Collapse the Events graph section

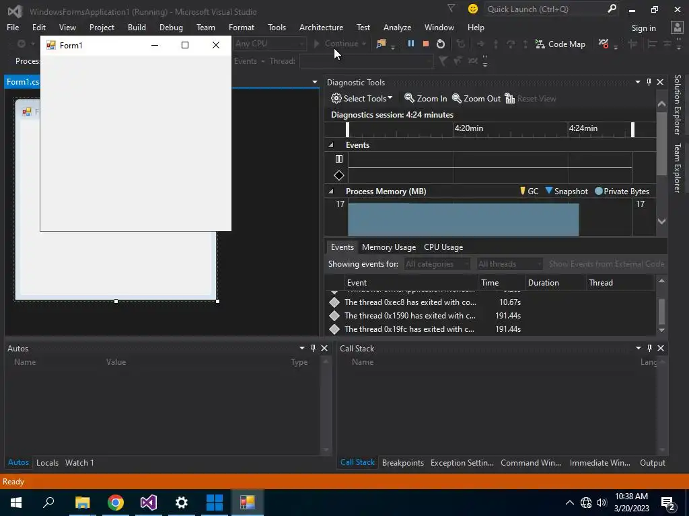coord(331,145)
